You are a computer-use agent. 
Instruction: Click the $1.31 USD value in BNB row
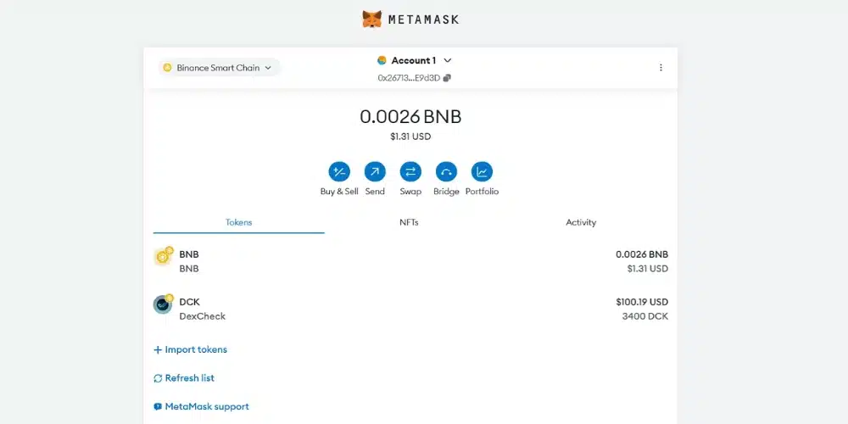pyautogui.click(x=647, y=269)
